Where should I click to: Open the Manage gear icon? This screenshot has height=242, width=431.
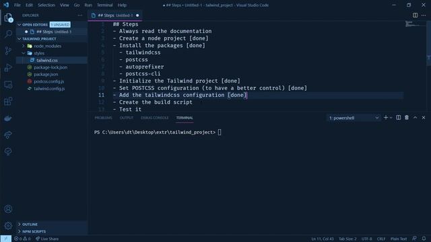pyautogui.click(x=8, y=226)
